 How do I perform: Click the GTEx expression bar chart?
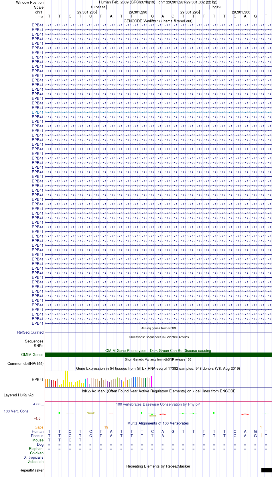98,379
